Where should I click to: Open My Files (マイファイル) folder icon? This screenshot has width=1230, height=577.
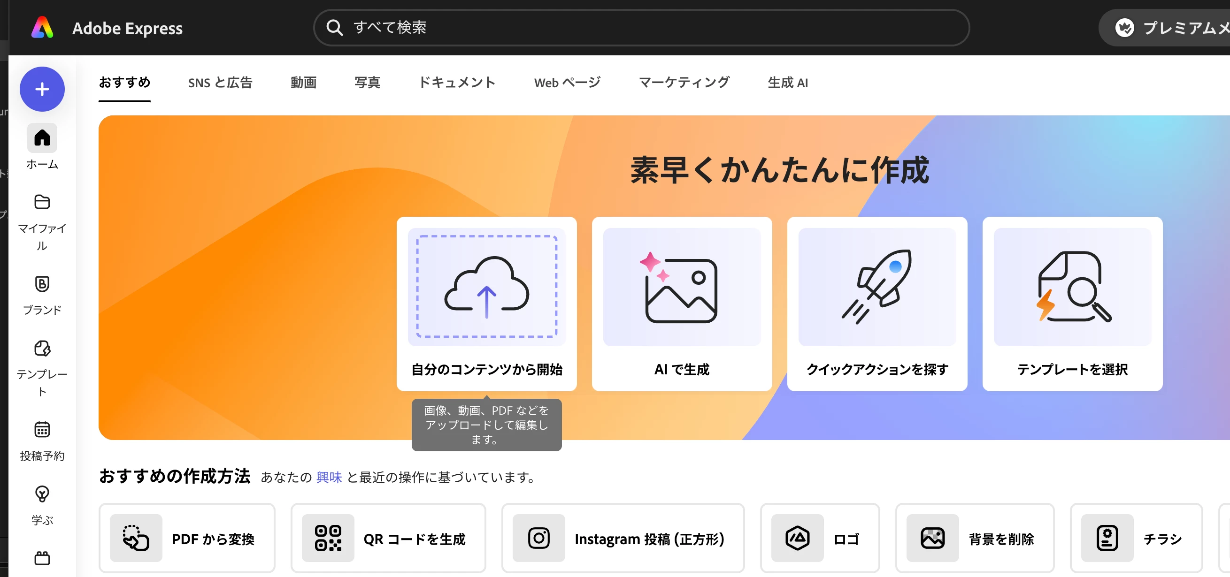pyautogui.click(x=42, y=202)
